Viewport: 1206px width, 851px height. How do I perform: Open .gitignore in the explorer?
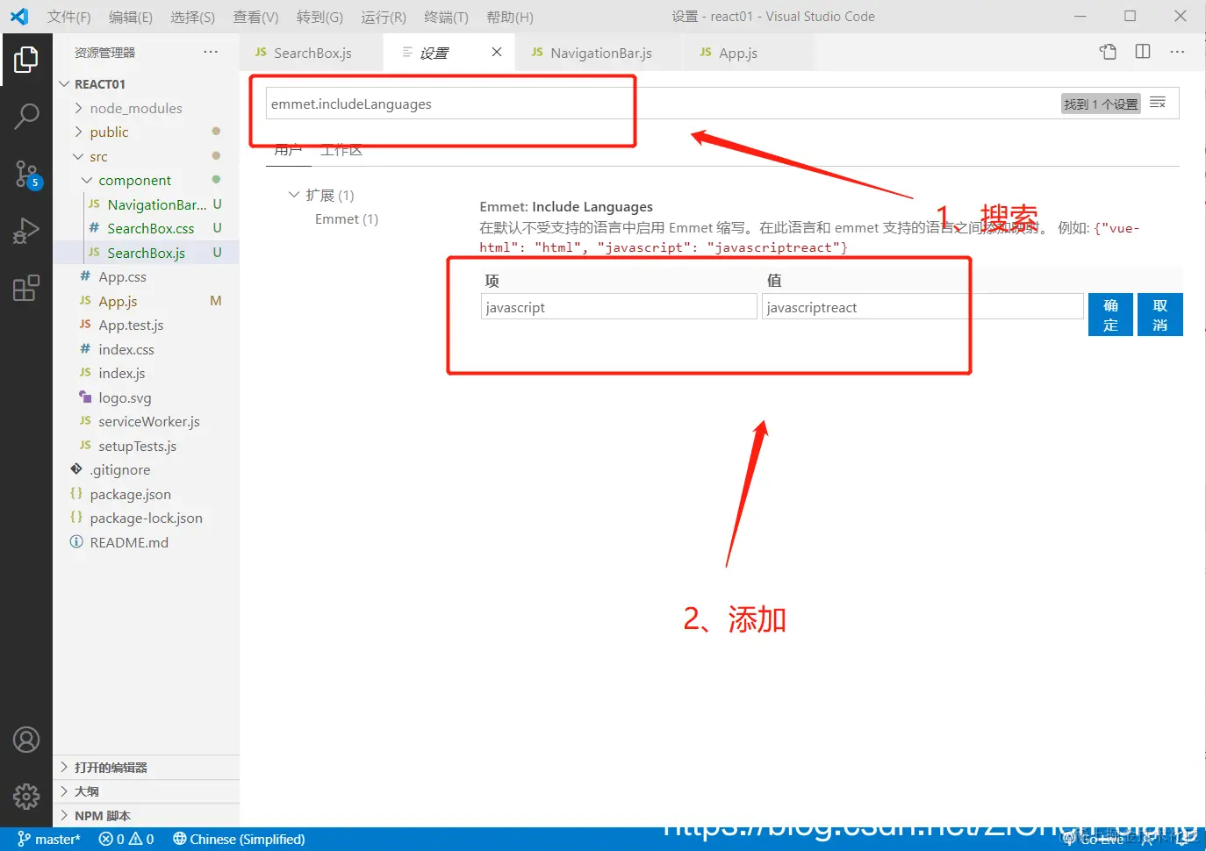(x=146, y=469)
